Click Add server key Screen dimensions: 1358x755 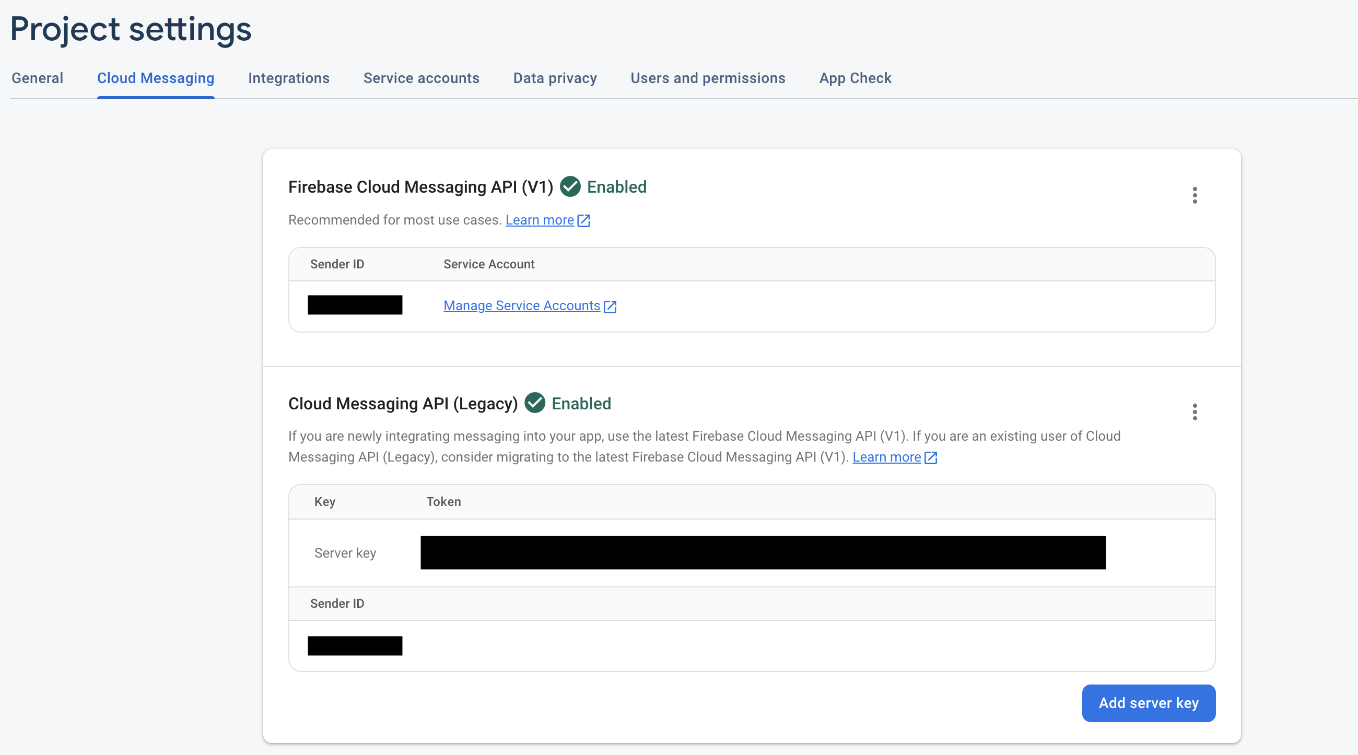[1149, 703]
